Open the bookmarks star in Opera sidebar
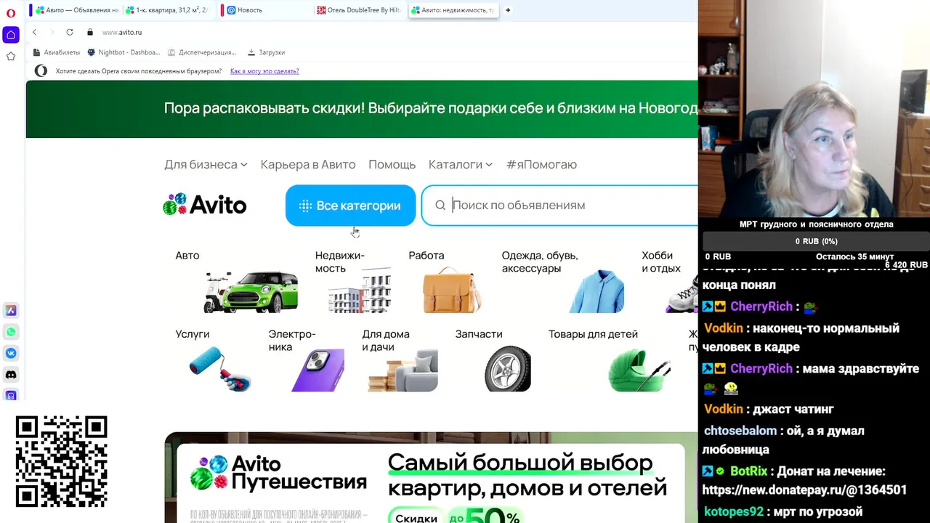The width and height of the screenshot is (930, 523). click(x=11, y=57)
